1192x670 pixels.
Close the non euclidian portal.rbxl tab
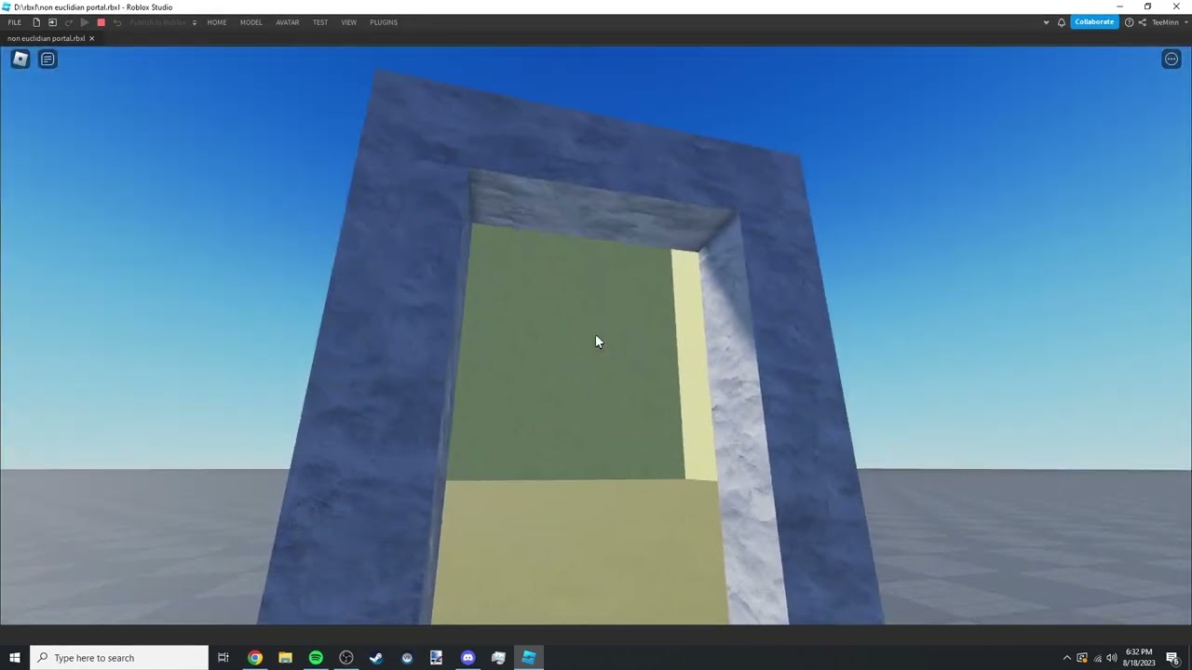point(91,38)
